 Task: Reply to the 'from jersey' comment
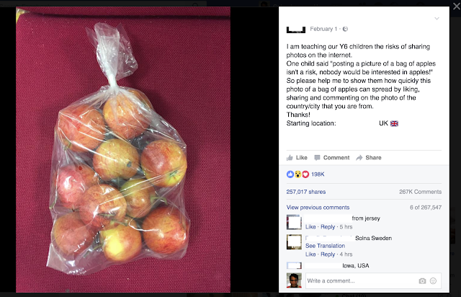pos(328,227)
